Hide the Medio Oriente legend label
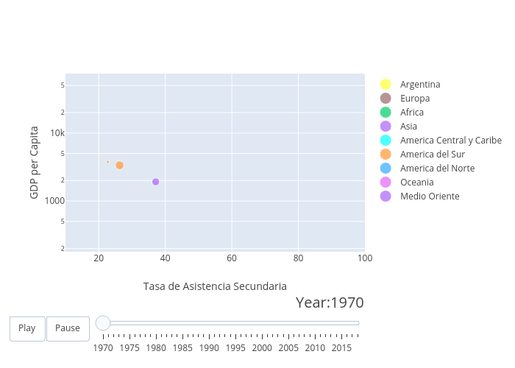The width and height of the screenshot is (515, 368). (430, 197)
